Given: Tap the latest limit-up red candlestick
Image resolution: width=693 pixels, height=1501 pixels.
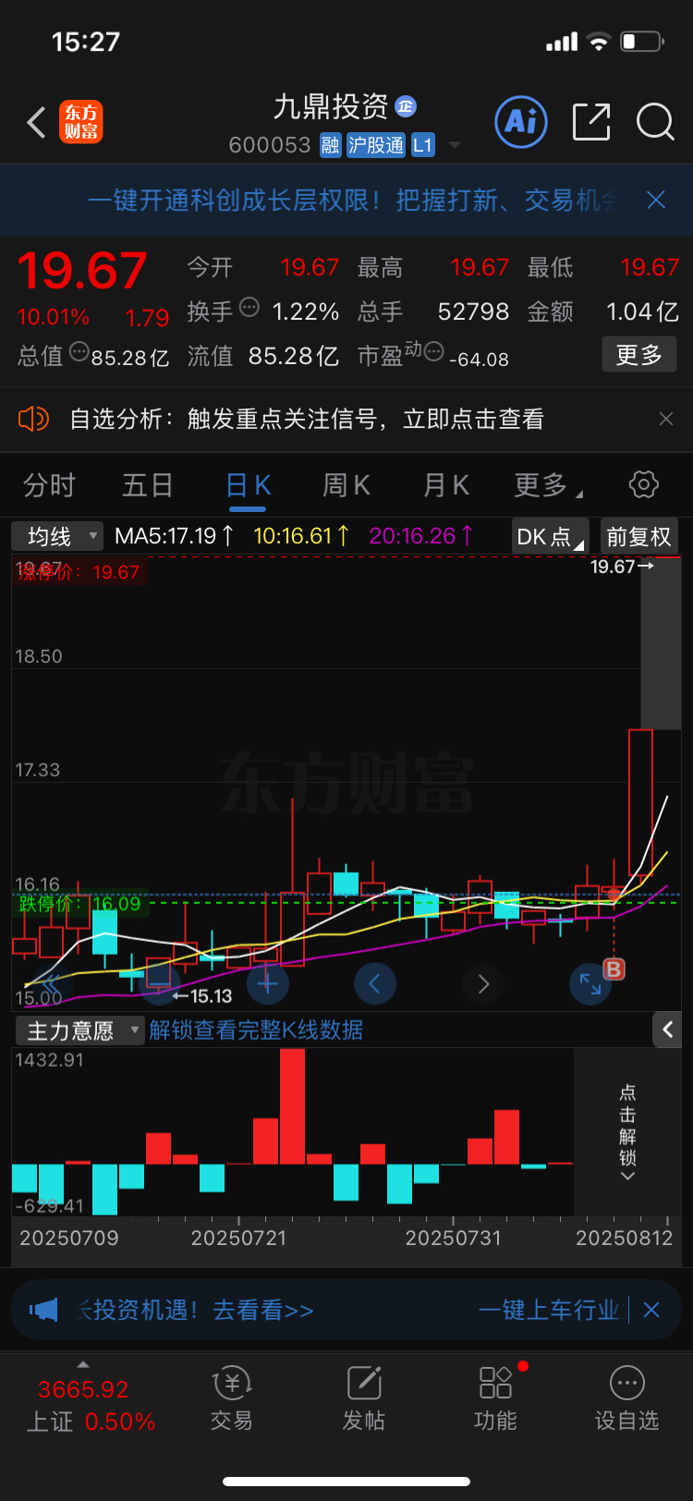Looking at the screenshot, I should (640, 802).
